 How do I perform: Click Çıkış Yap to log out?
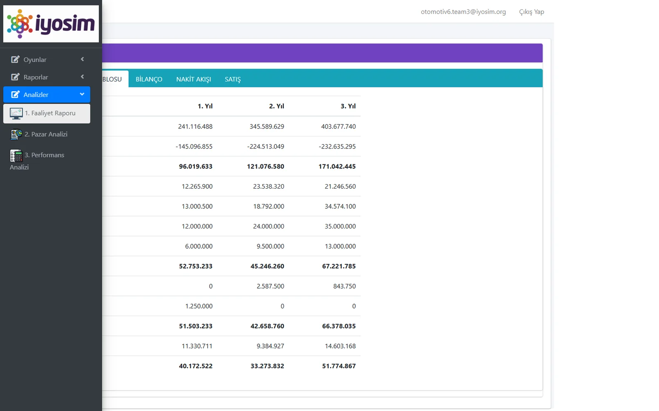click(x=532, y=12)
